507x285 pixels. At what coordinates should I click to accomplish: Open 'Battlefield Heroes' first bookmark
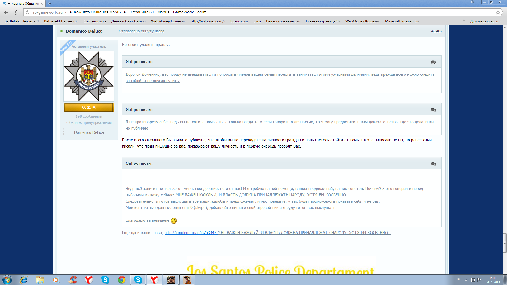[21, 21]
